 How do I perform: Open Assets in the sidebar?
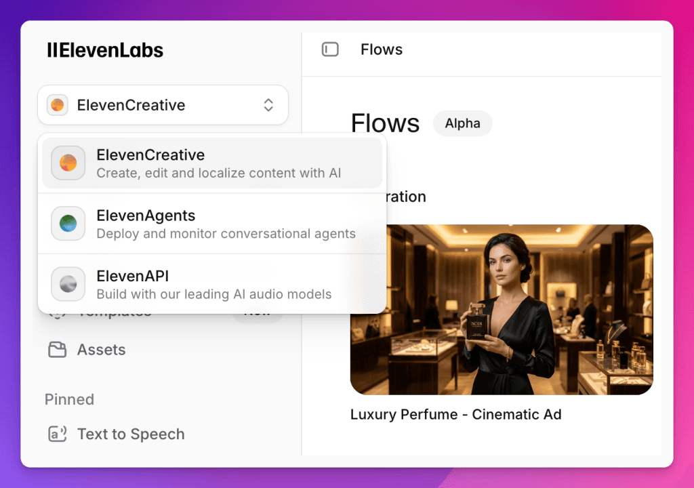point(102,350)
